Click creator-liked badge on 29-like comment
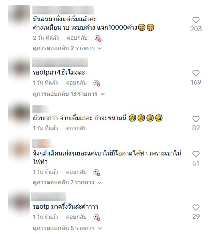This screenshot has height=234, width=214. point(97,217)
